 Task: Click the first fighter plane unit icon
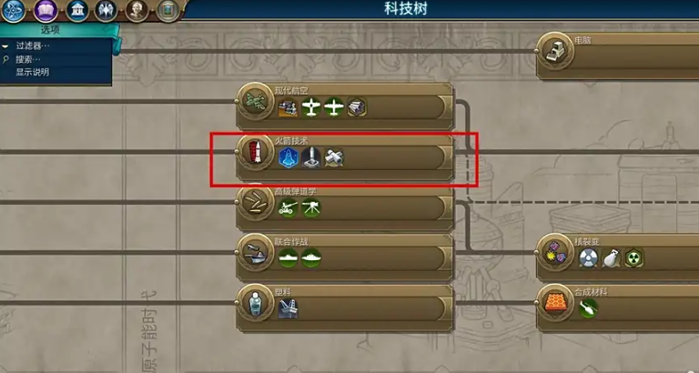(310, 107)
